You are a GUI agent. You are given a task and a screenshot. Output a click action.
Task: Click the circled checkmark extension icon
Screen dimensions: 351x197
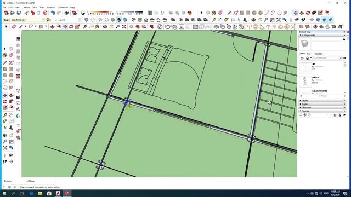click(x=160, y=27)
